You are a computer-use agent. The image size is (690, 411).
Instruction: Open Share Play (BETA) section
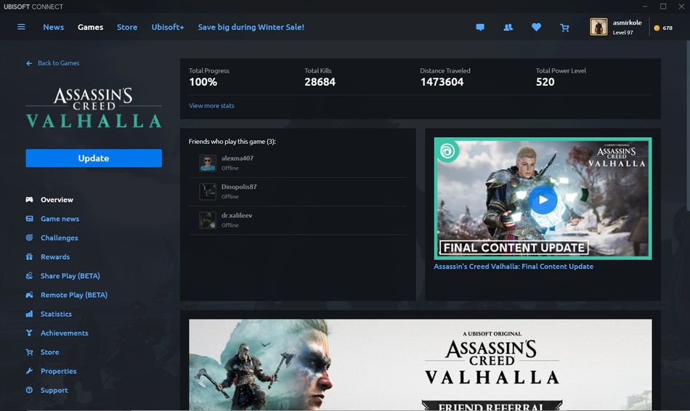click(70, 276)
